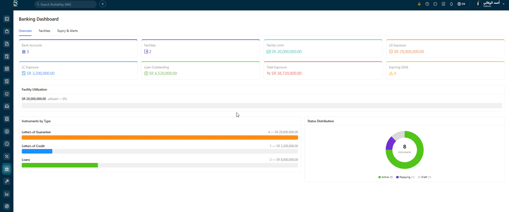
Task: Open the LC Exposure card
Action: [78, 70]
